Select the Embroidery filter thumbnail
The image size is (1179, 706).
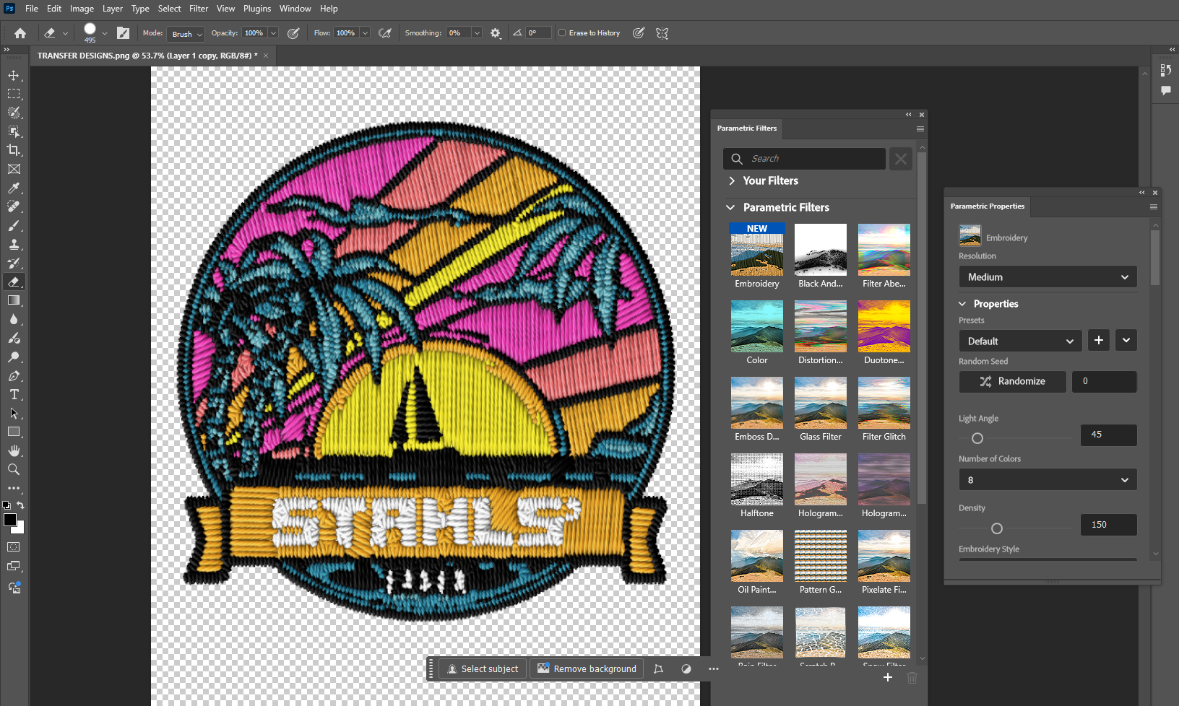coord(757,250)
